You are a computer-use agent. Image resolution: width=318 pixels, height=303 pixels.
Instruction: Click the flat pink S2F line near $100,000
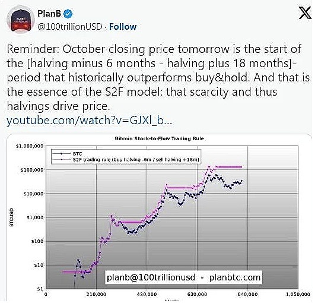[x=229, y=167]
